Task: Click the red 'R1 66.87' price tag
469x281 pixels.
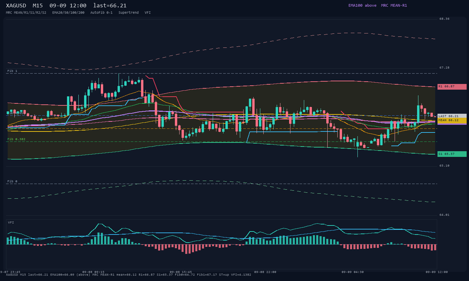Action: 452,87
